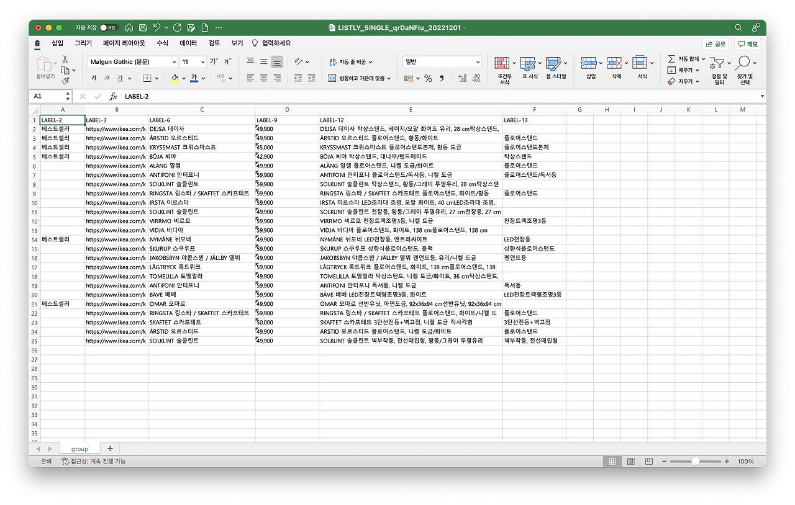Open 조건부 서식 conditional formatting
Image resolution: width=795 pixels, height=505 pixels.
505,69
